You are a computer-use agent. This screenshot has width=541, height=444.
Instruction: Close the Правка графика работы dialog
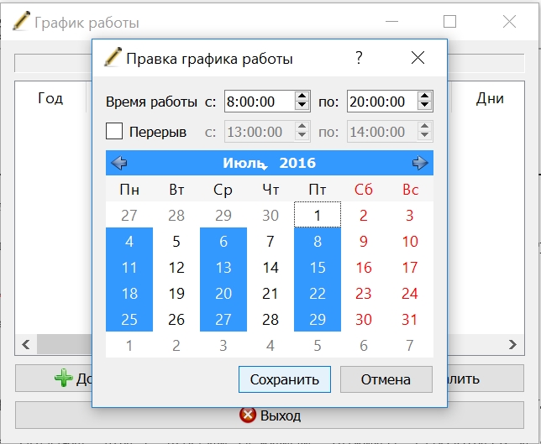pyautogui.click(x=418, y=58)
